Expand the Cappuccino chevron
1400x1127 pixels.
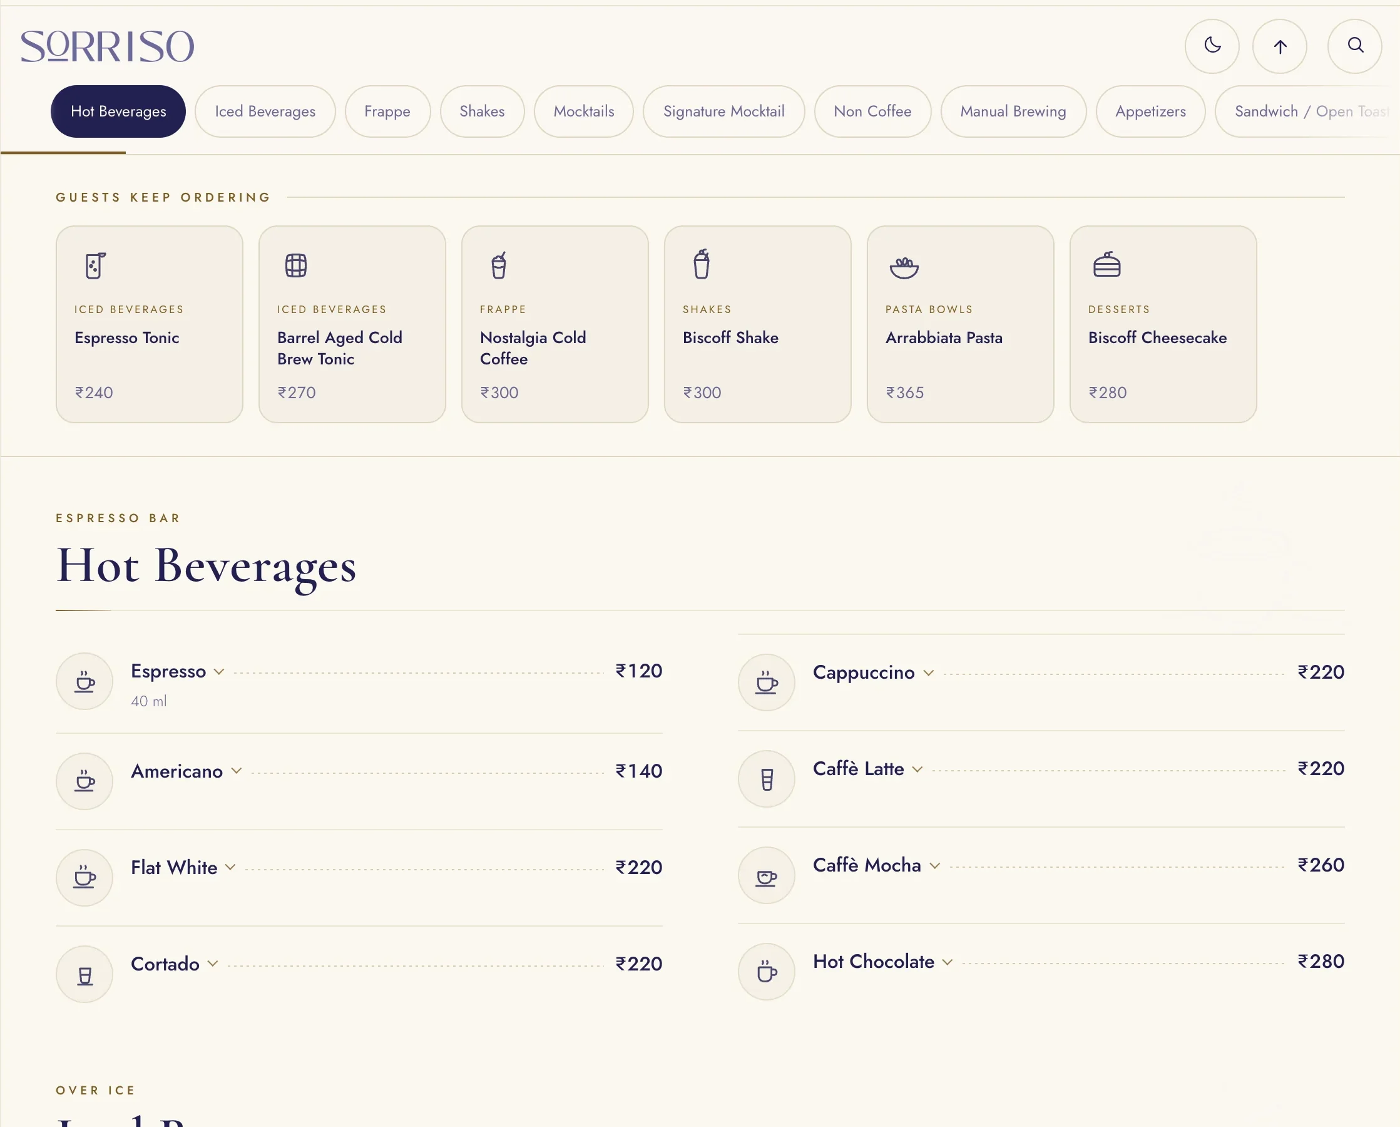click(929, 673)
